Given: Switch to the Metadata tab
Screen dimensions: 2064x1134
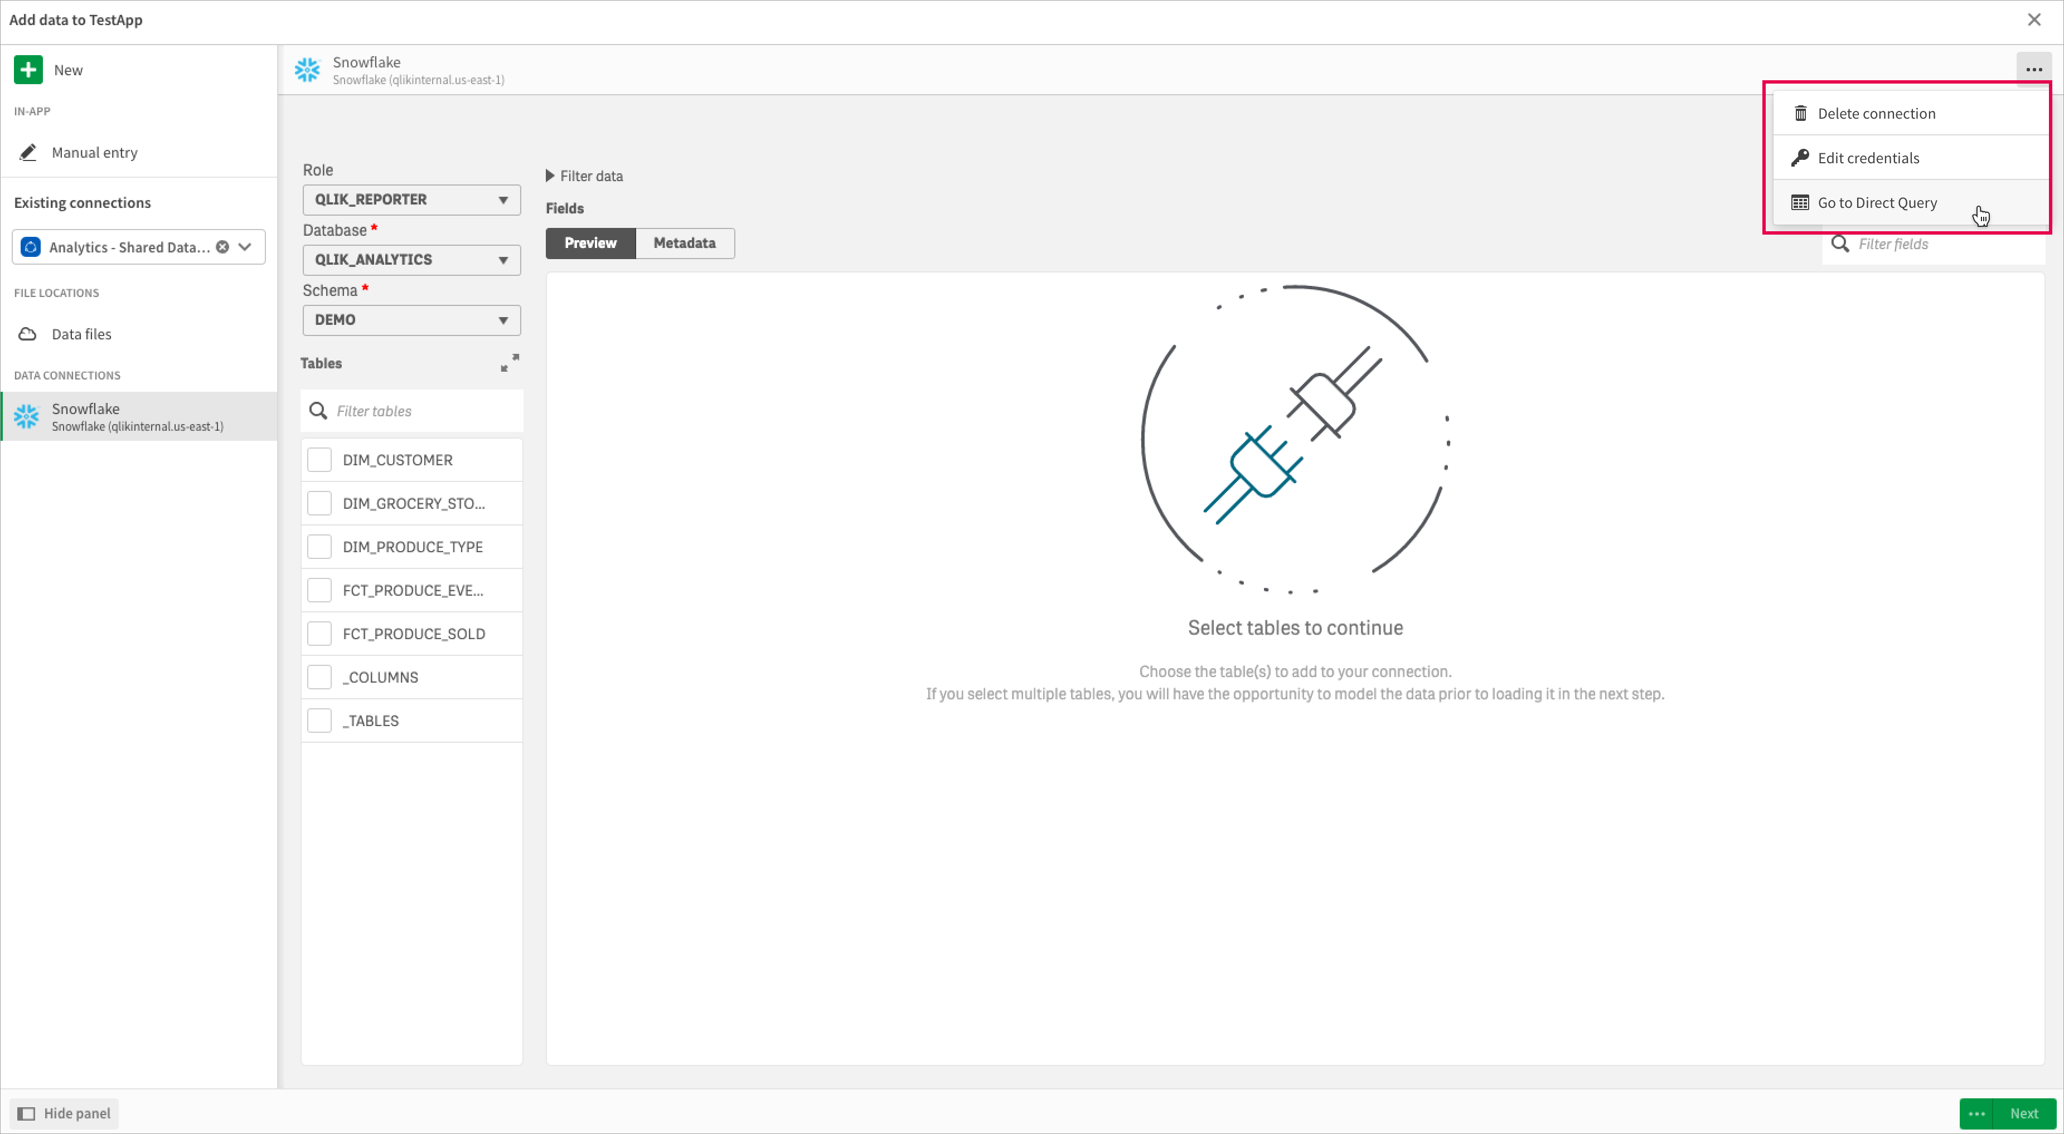Looking at the screenshot, I should 684,243.
